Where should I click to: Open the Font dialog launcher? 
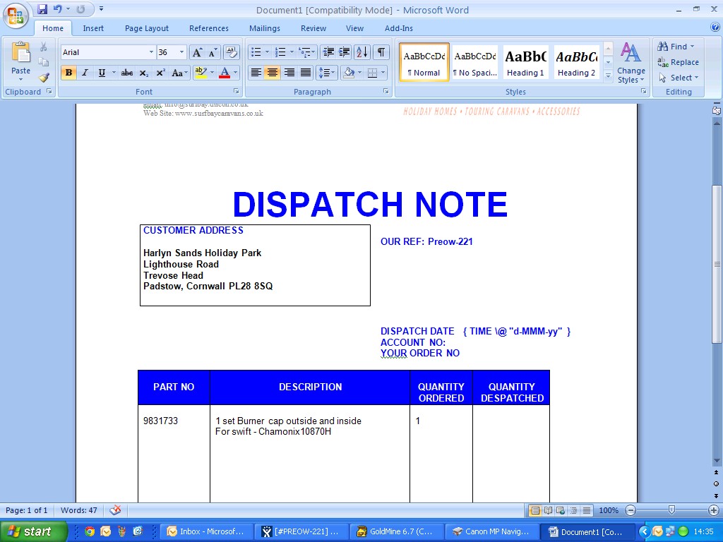click(x=236, y=91)
